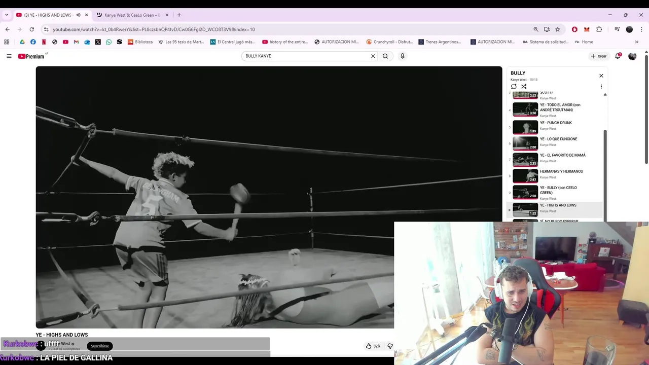Expand the bookmarks overflow chevron
Image resolution: width=649 pixels, height=365 pixels.
tap(637, 42)
